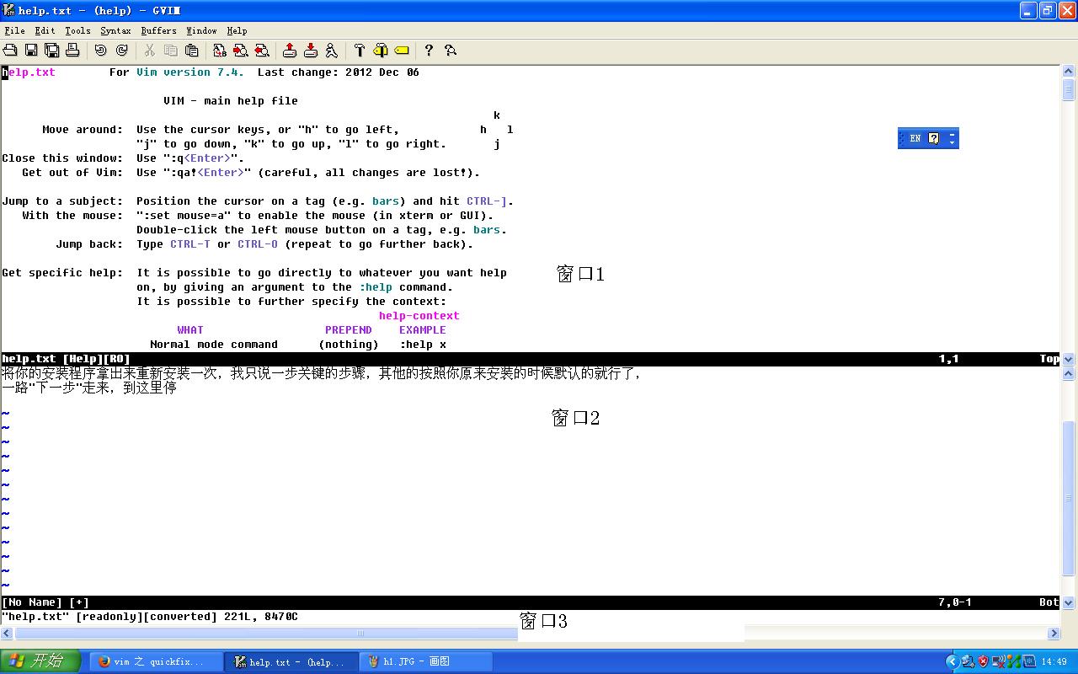1078x674 pixels.
Task: Click the 'Normal mode command' text
Action: pos(214,345)
